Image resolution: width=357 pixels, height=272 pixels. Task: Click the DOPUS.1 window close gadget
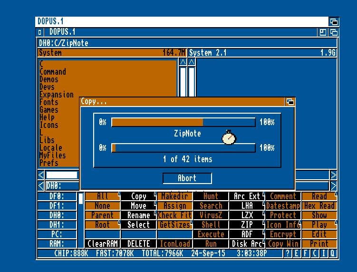(39, 32)
